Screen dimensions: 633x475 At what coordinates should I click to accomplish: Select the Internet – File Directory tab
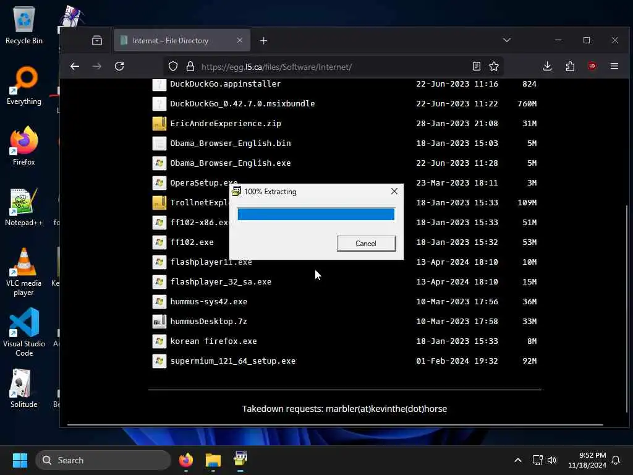(x=182, y=40)
